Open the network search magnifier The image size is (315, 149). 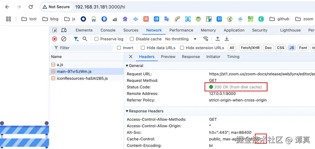point(85,39)
